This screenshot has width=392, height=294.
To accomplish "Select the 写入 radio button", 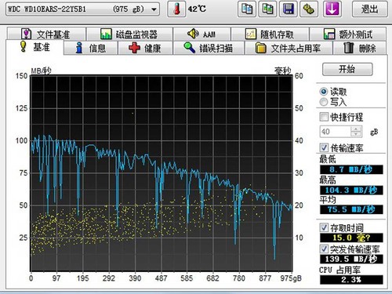I will (x=324, y=102).
